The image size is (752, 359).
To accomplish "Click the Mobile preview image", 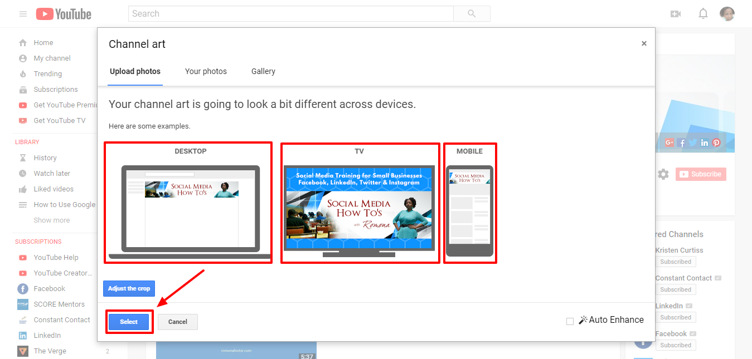I will 469,211.
